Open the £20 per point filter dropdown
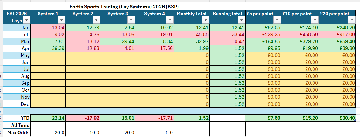This screenshot has width=360, height=137. (x=352, y=20)
